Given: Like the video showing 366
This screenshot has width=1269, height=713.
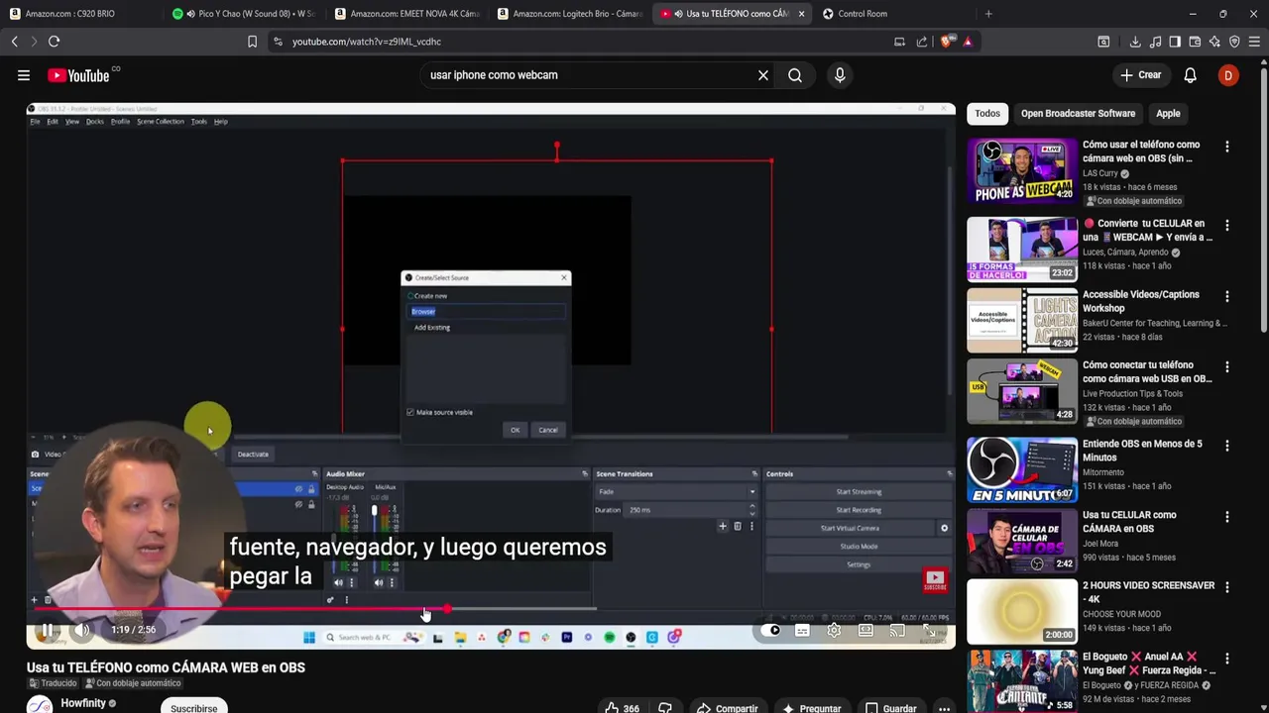Looking at the screenshot, I should point(622,708).
